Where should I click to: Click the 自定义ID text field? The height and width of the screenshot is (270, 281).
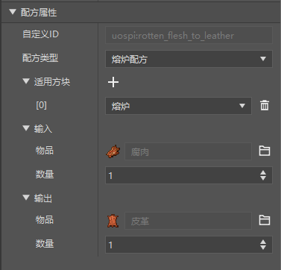[x=189, y=35]
